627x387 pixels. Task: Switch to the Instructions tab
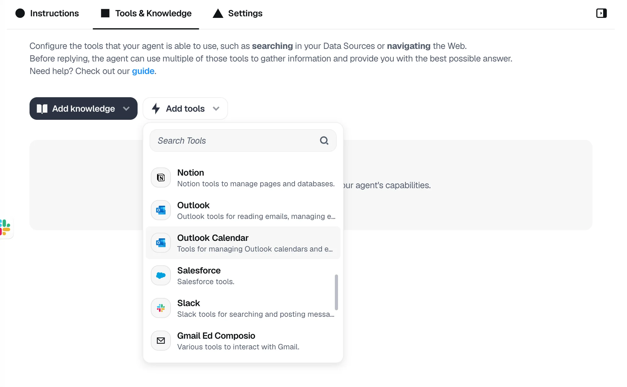(47, 13)
